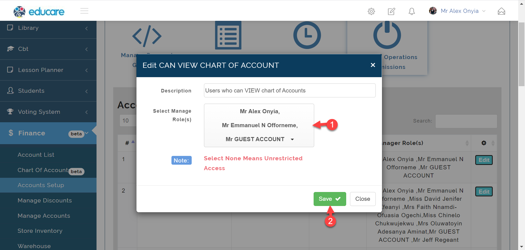Click scrollbar down arrow
This screenshot has width=525, height=250.
coord(522,247)
